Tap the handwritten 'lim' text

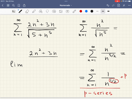[x=16, y=64]
